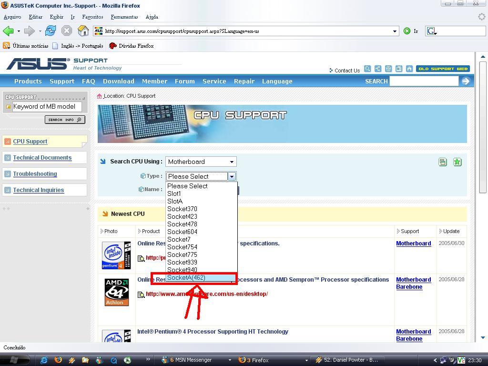488x366 pixels.
Task: Open Internet Explorer from quick launch
Action: point(44,360)
